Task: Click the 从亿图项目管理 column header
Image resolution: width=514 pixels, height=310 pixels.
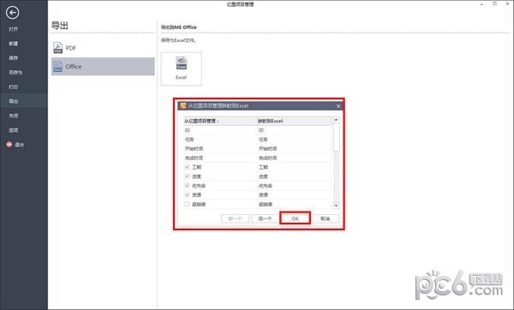Action: pyautogui.click(x=220, y=121)
